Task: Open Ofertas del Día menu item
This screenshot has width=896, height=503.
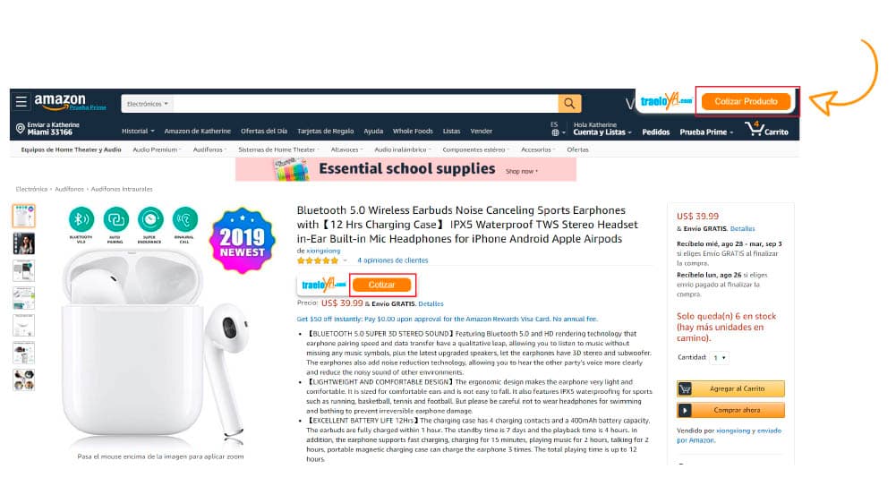Action: (264, 131)
